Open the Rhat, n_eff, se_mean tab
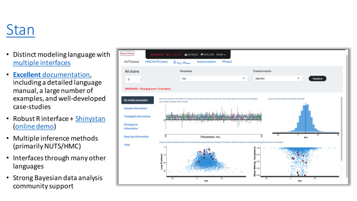This screenshot has width=357, height=201. [182, 62]
